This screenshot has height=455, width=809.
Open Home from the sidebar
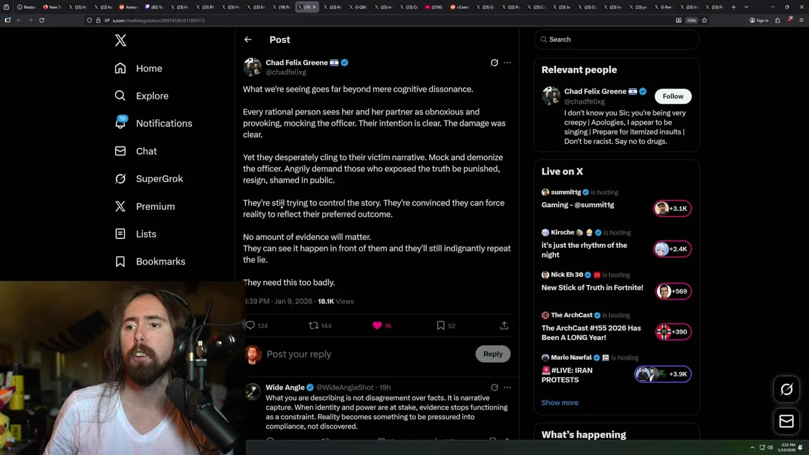tap(138, 68)
